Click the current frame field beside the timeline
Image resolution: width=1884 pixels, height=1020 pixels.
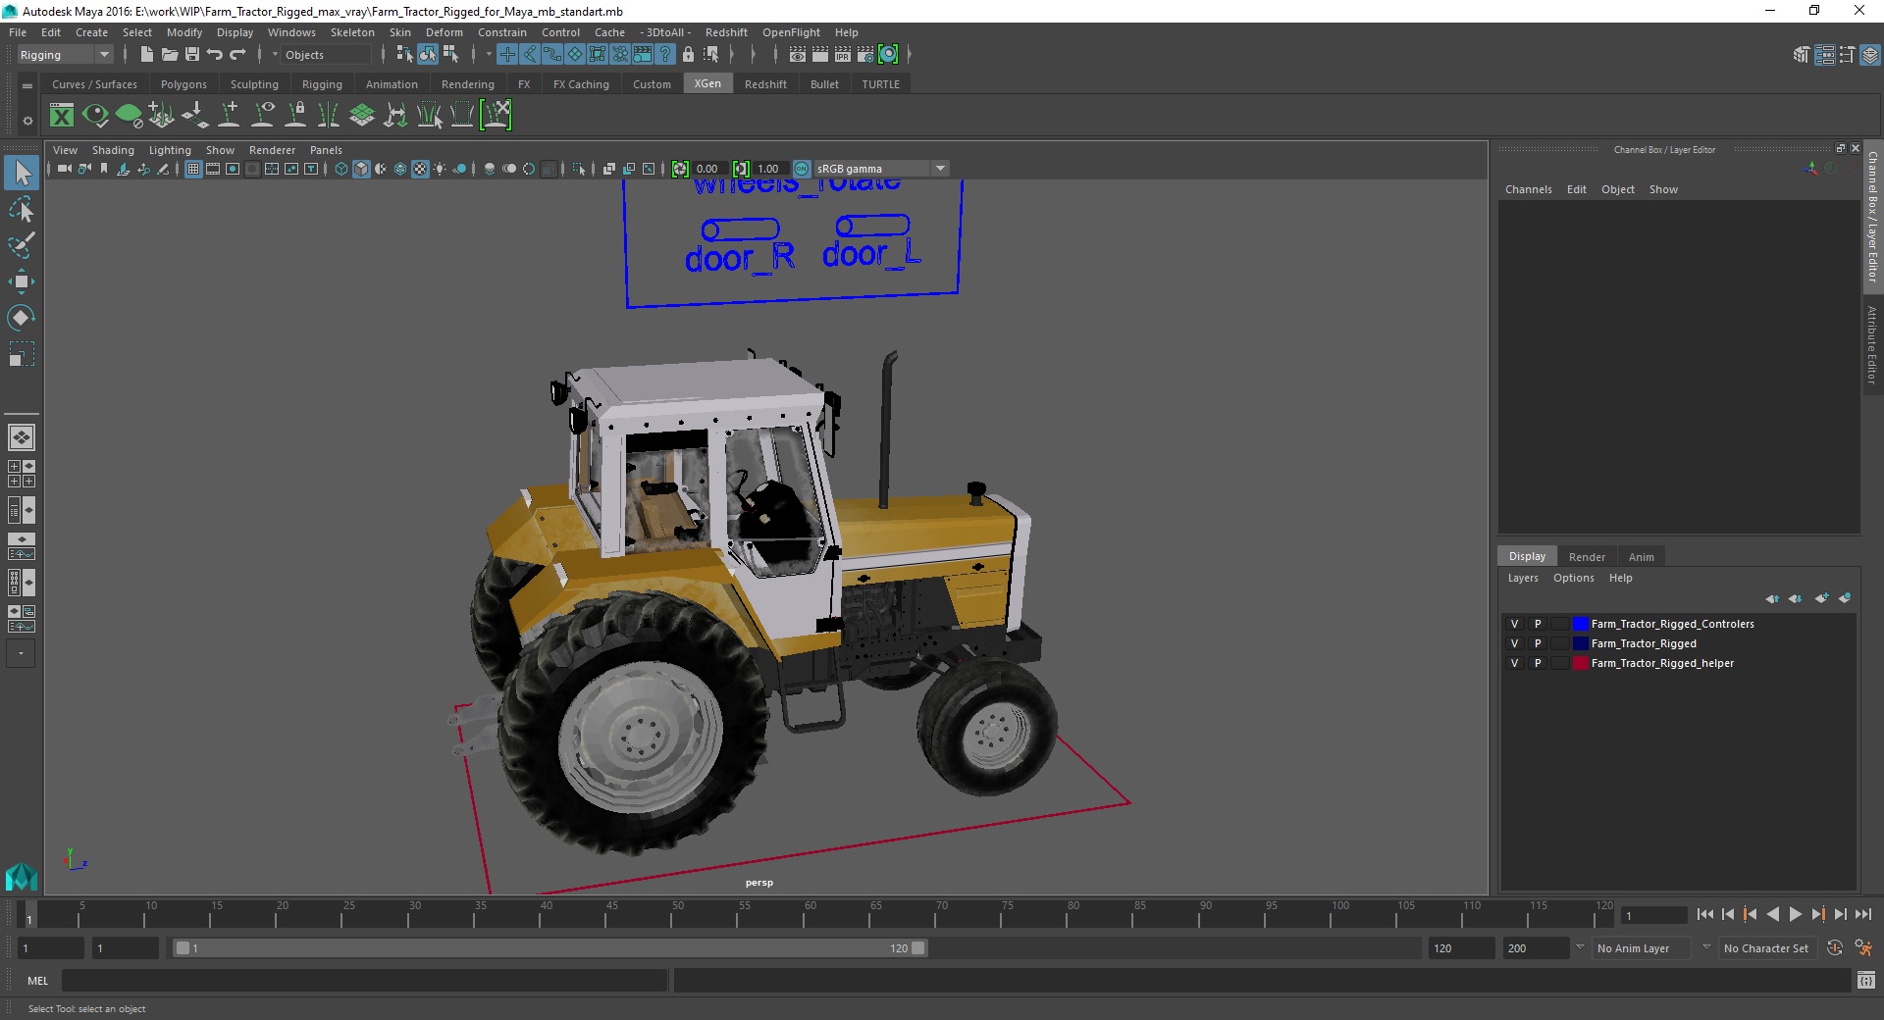(1654, 915)
